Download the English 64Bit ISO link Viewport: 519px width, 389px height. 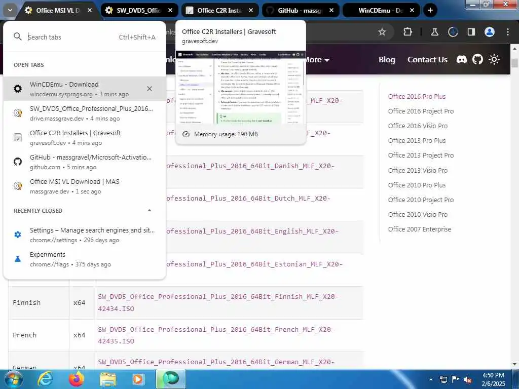(x=252, y=231)
